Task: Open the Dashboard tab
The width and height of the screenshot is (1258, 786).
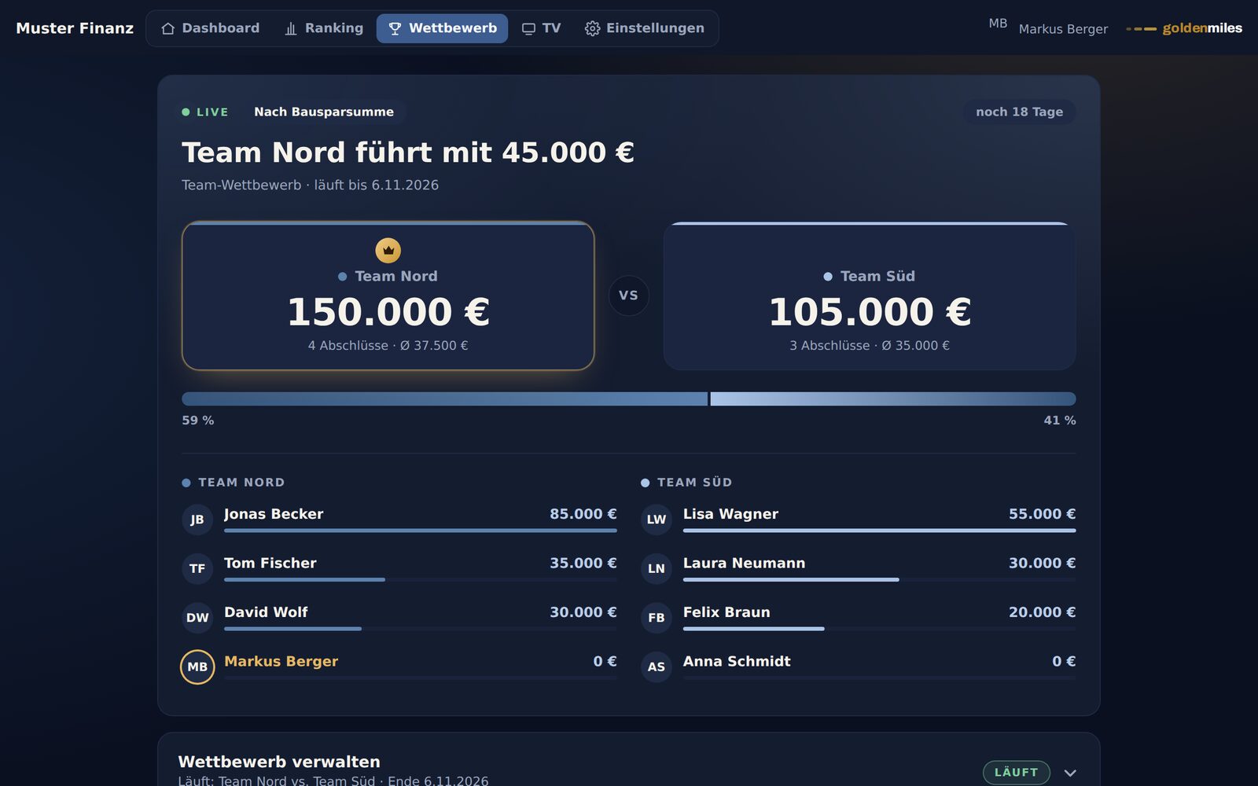Action: click(x=210, y=28)
